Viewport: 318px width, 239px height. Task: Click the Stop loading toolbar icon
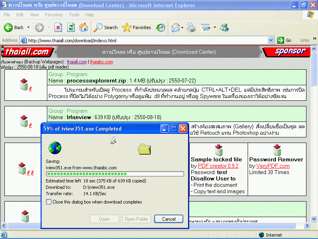click(58, 27)
